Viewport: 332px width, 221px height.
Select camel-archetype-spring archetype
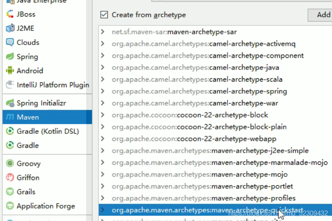point(215,91)
